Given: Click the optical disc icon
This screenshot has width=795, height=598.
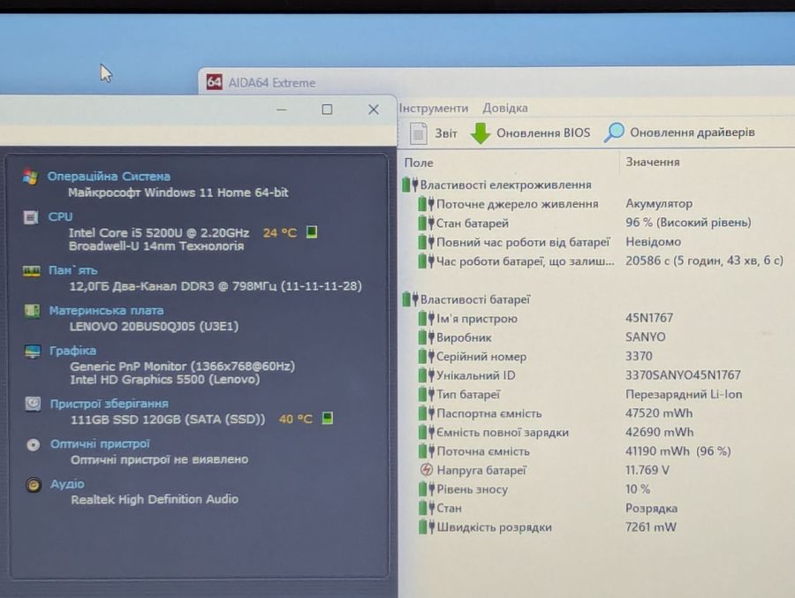Looking at the screenshot, I should (33, 445).
